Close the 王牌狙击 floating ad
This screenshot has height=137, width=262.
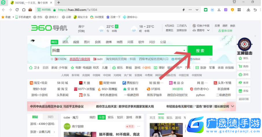pyautogui.click(x=255, y=36)
